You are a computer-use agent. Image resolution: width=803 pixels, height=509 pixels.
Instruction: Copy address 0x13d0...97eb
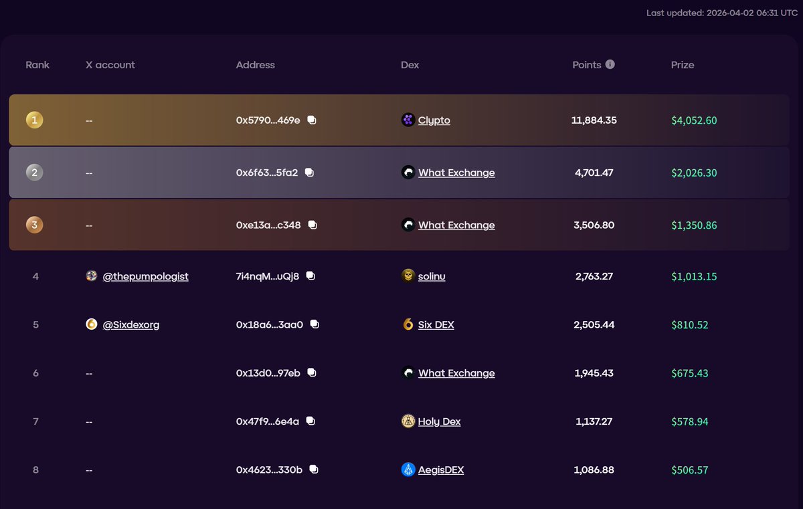point(312,373)
